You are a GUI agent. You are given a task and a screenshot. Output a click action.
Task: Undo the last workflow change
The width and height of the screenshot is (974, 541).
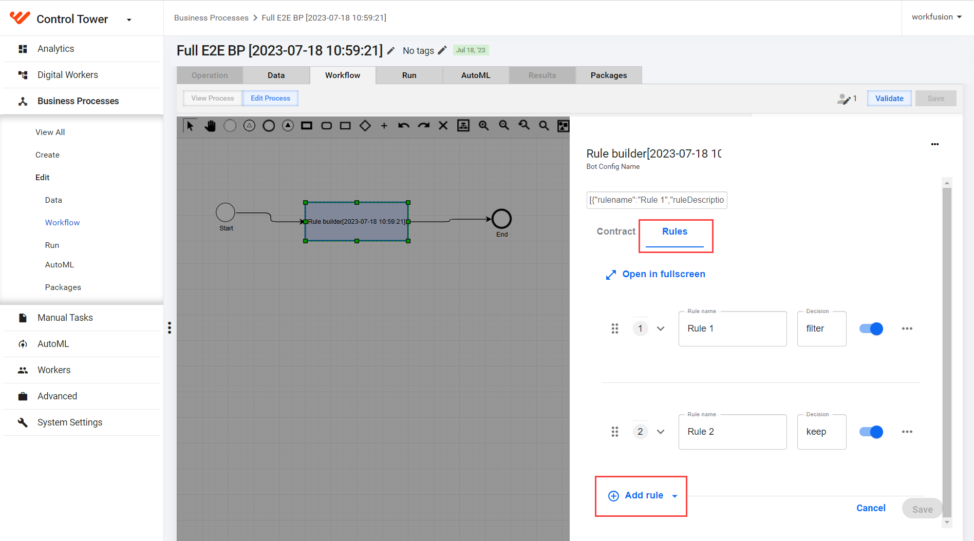tap(404, 126)
